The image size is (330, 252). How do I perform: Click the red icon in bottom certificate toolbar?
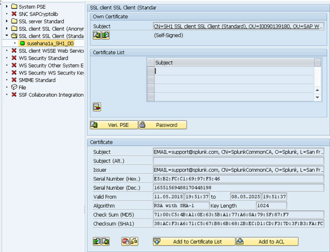tap(125, 241)
